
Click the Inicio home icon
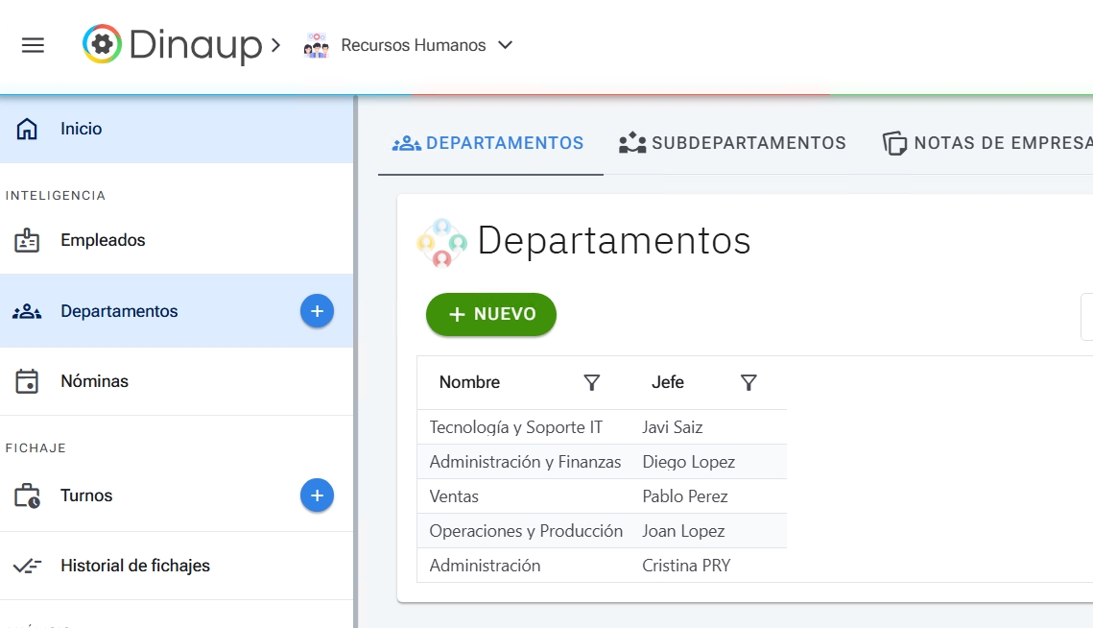click(27, 129)
